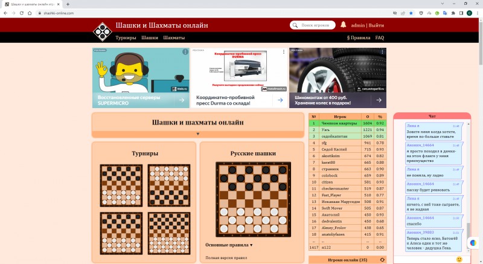Select player checkersmaster row
The width and height of the screenshot is (483, 264).
[x=348, y=188]
